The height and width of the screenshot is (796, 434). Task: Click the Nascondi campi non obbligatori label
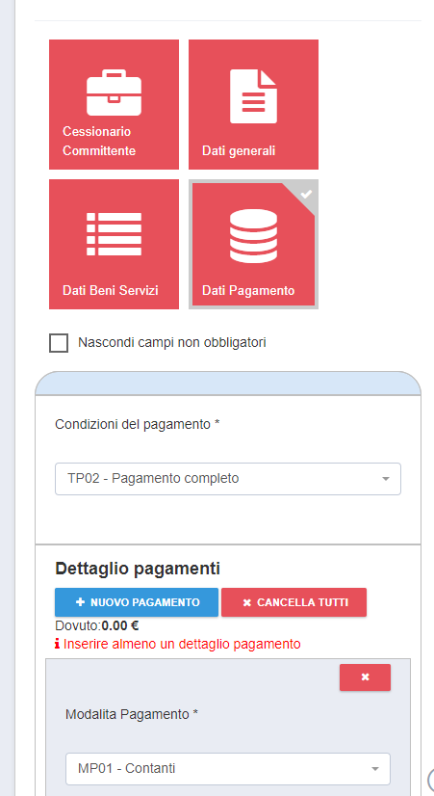click(172, 343)
